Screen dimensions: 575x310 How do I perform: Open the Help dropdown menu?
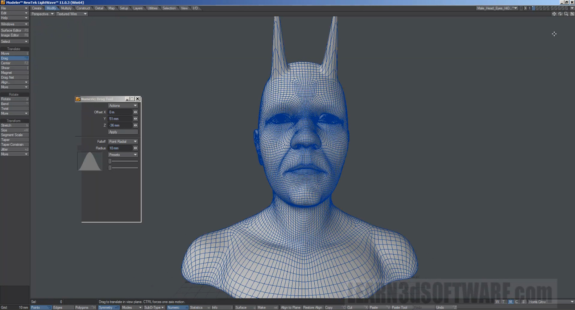tap(15, 18)
